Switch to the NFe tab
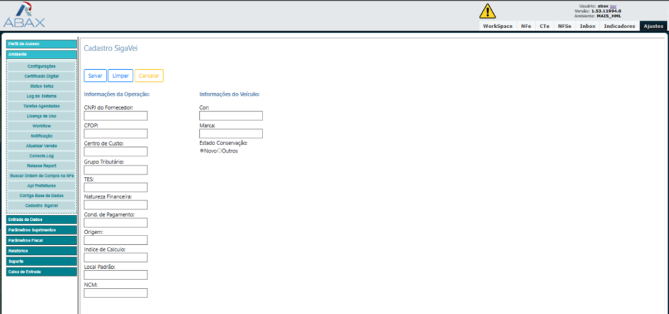669x314 pixels. [x=526, y=26]
